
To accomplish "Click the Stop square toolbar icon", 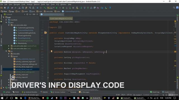I will pos(73,8).
